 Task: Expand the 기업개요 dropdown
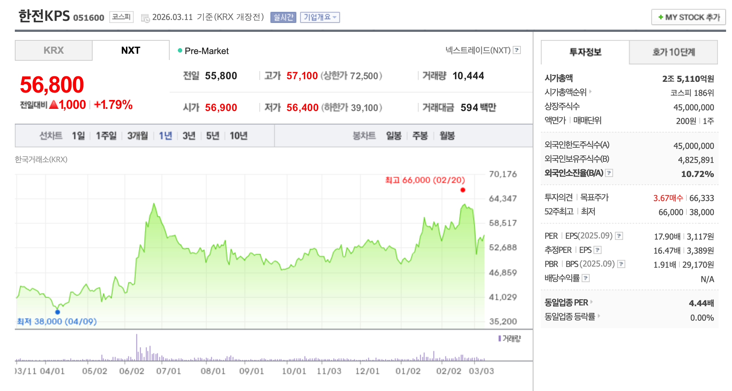click(x=320, y=17)
